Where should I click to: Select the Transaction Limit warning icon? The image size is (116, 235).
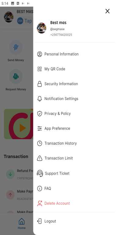(40, 158)
